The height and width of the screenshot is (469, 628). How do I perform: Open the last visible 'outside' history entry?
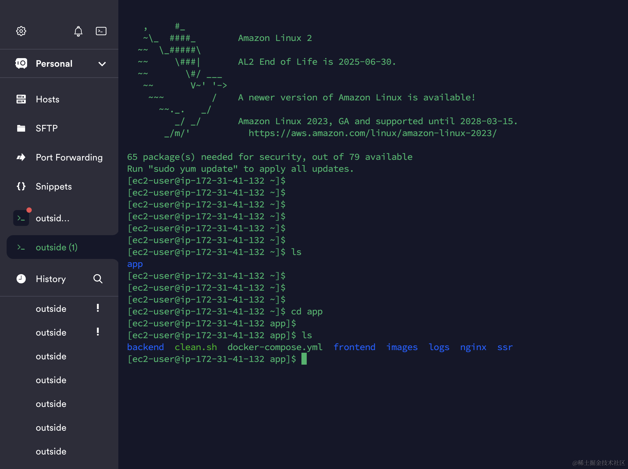coord(51,451)
